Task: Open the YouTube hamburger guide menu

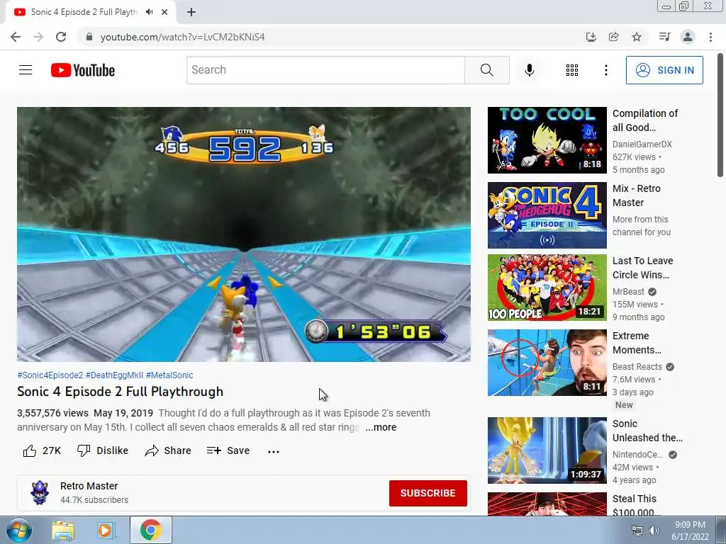Action: (26, 70)
